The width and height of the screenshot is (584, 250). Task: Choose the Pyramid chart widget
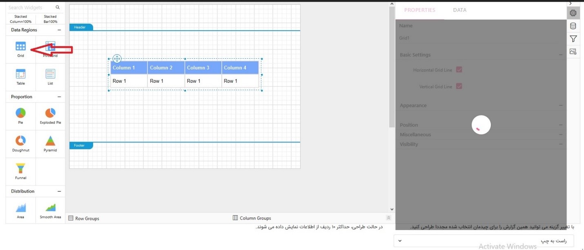50,141
